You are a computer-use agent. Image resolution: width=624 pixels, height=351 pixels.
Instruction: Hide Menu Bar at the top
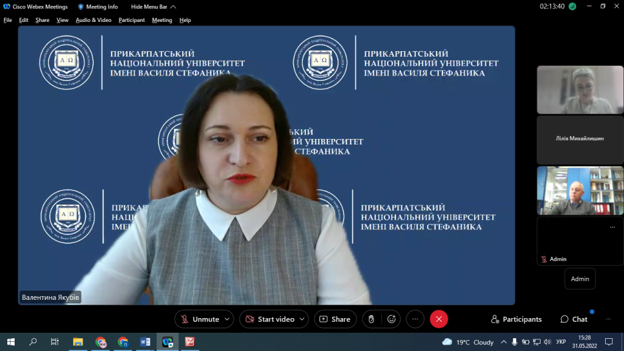[154, 7]
